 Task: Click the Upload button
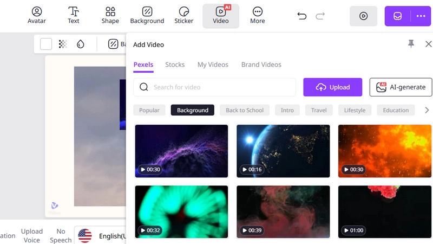332,87
